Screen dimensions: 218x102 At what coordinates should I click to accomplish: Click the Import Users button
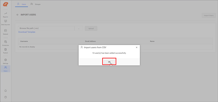pyautogui.click(x=208, y=15)
